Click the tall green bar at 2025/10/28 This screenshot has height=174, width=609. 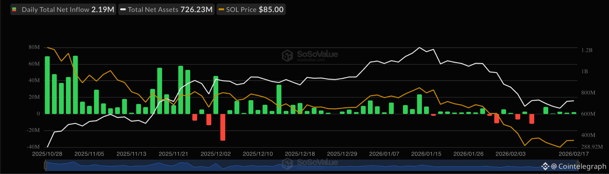(x=47, y=85)
